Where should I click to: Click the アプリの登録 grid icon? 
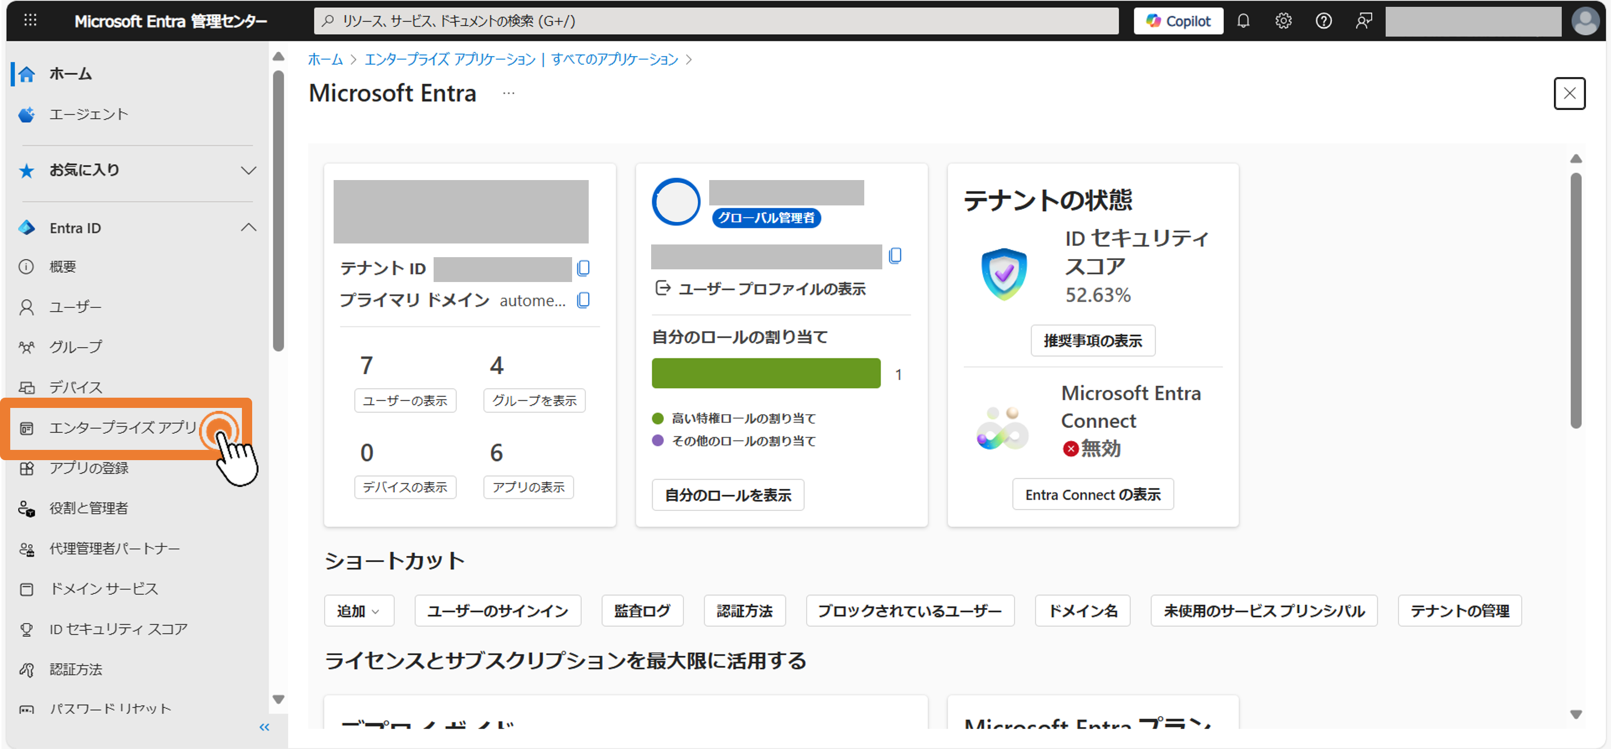[26, 468]
